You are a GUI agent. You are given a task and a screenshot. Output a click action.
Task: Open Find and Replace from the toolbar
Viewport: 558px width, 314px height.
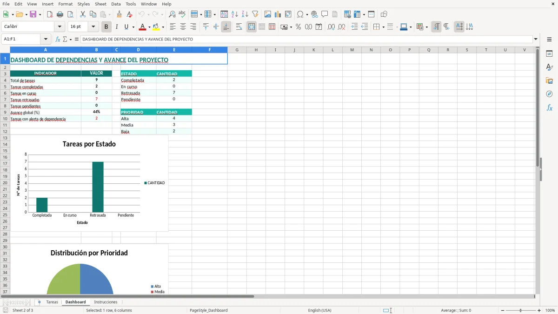tap(172, 14)
